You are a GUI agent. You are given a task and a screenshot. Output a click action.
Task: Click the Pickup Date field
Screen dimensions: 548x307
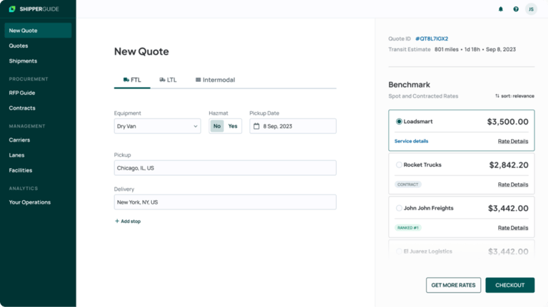[293, 126]
